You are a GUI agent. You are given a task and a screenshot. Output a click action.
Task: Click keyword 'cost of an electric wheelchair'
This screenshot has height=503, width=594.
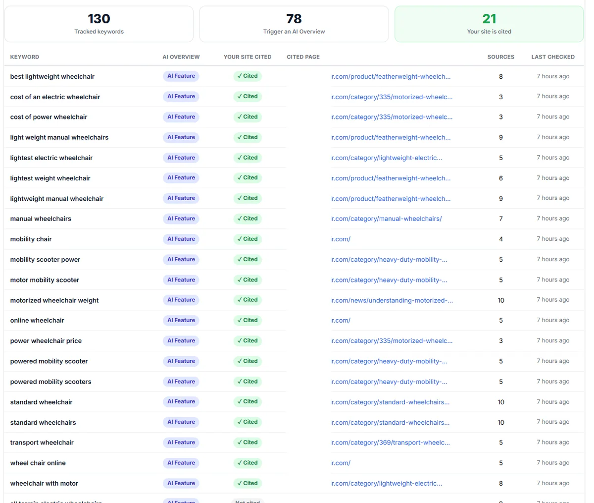coord(55,97)
